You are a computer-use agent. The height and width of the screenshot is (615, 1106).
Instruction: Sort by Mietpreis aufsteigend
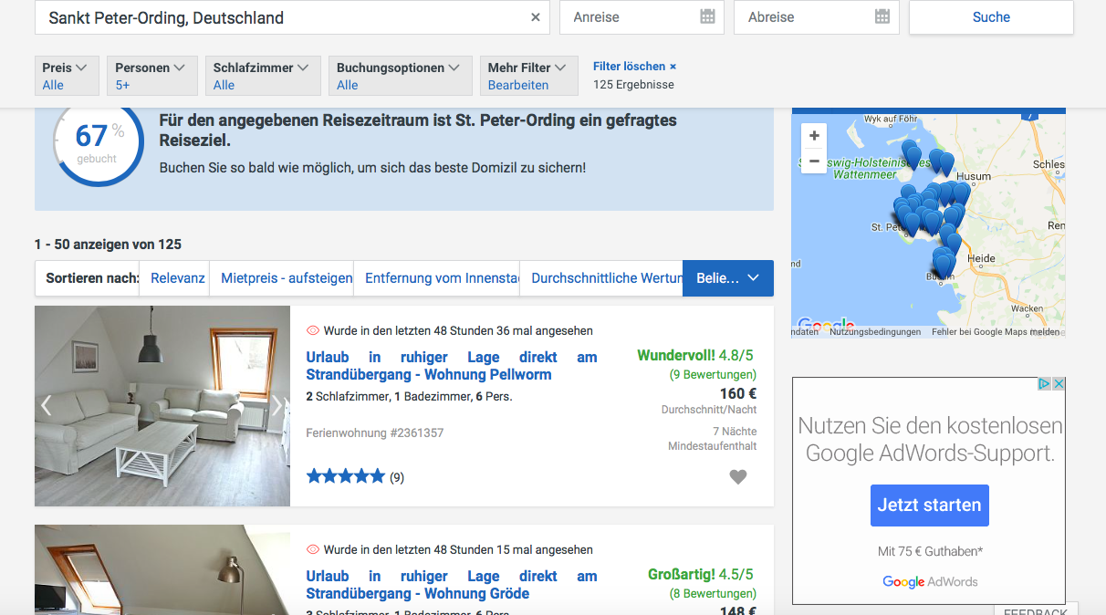[286, 278]
